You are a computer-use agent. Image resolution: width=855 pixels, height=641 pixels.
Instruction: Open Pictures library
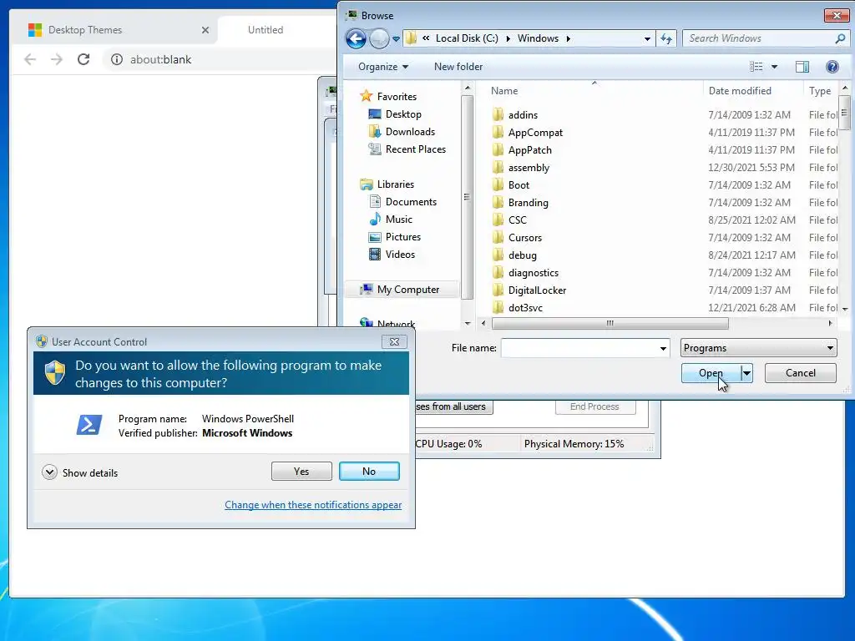(x=403, y=236)
